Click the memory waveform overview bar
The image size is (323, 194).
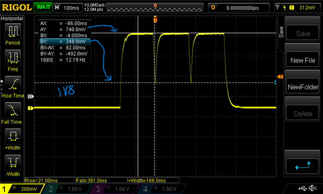click(155, 9)
